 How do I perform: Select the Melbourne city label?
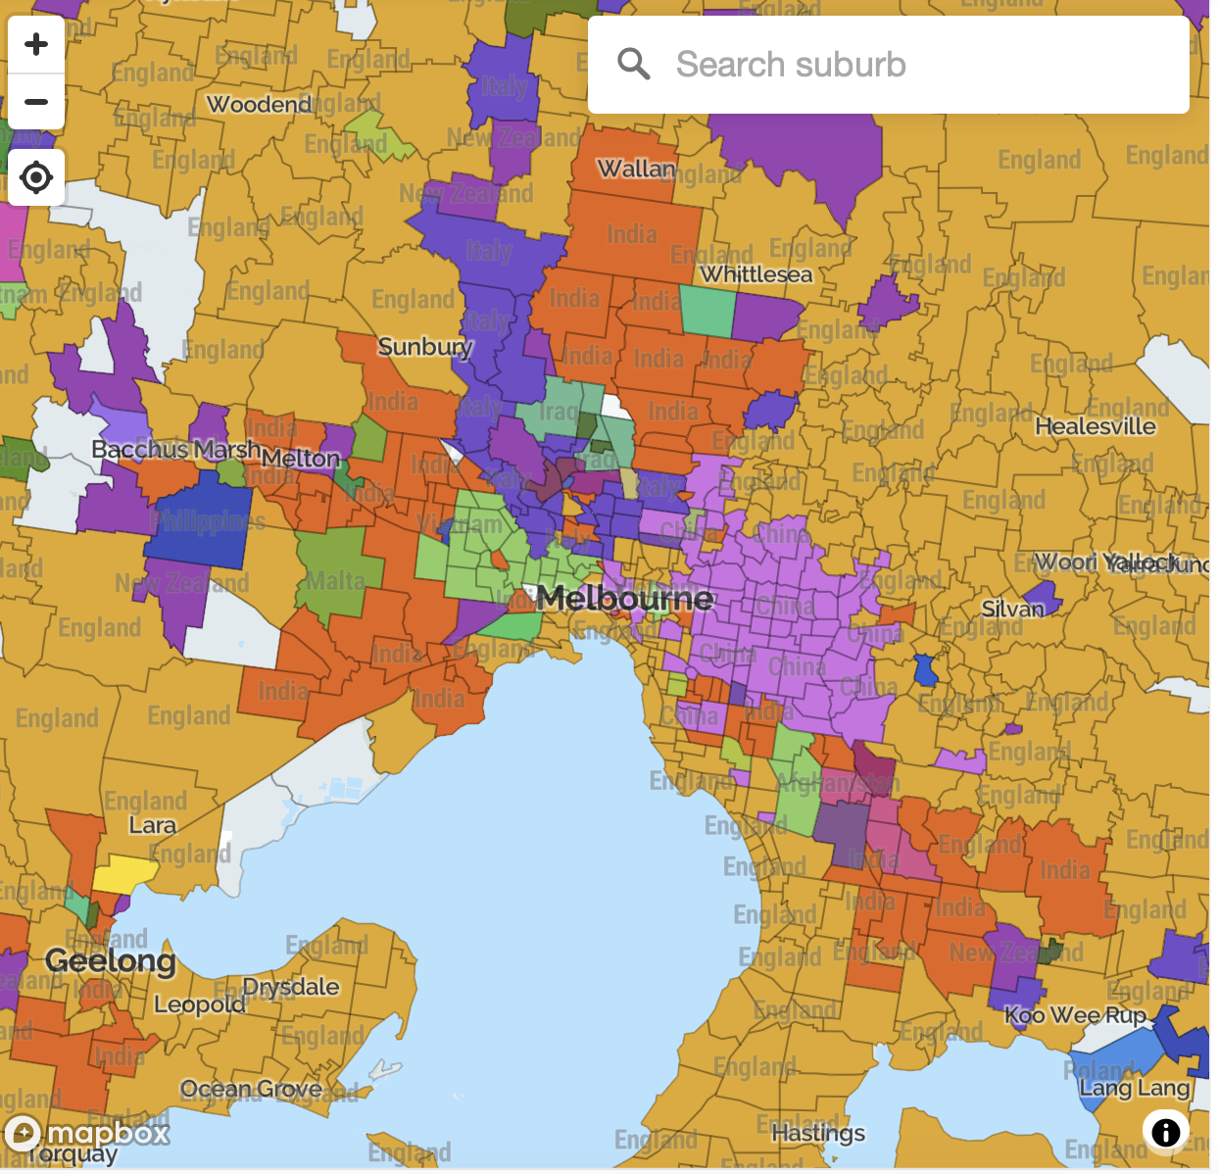click(x=624, y=597)
